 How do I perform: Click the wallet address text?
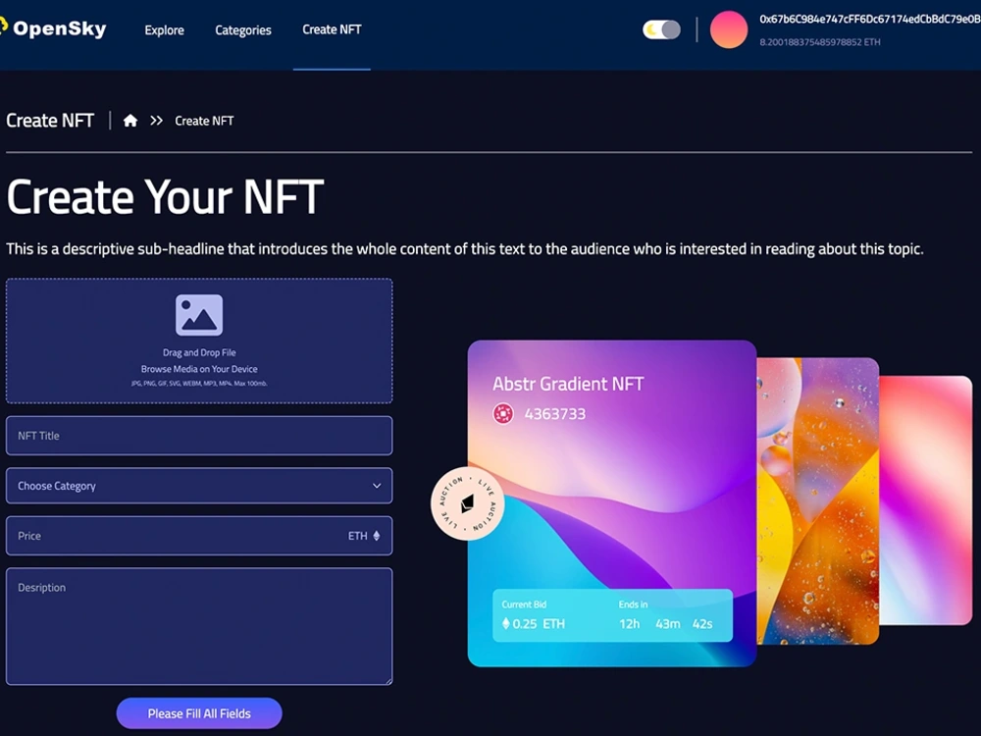tap(869, 19)
